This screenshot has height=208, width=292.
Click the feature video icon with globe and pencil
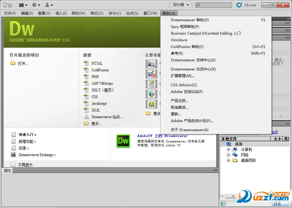(x=151, y=94)
